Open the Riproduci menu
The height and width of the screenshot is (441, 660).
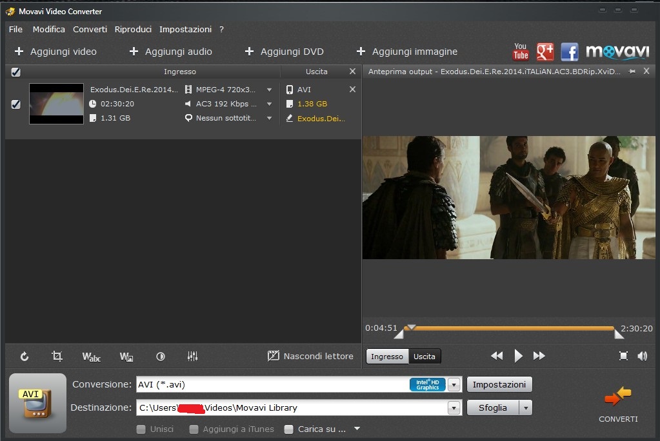pyautogui.click(x=133, y=30)
